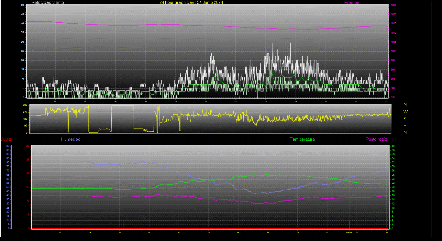Click the "16" hour label under the wind chart
The image size is (442, 241).
coord(266,101)
